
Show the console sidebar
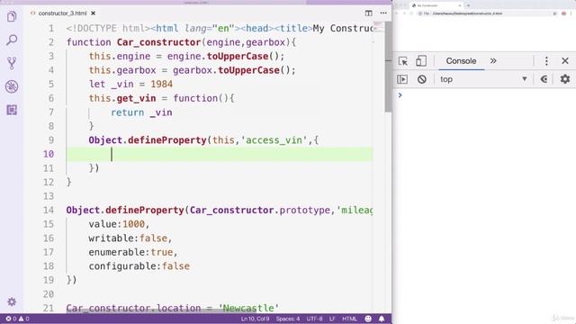[x=402, y=79]
